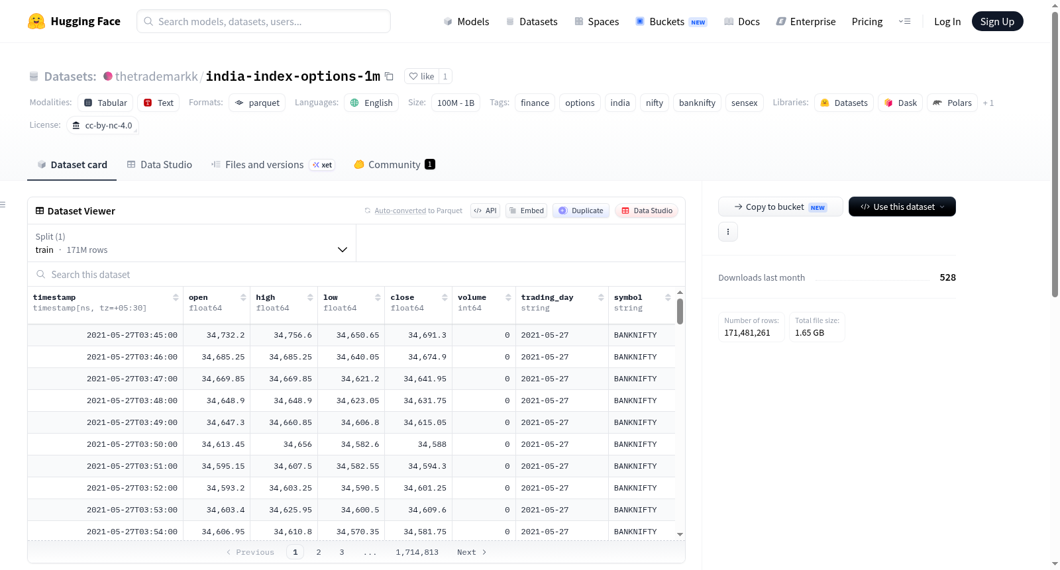
Task: Select the sensex tag
Action: coord(745,103)
